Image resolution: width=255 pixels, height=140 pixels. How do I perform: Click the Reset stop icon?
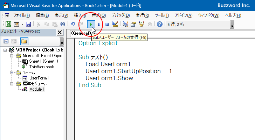tap(107, 24)
